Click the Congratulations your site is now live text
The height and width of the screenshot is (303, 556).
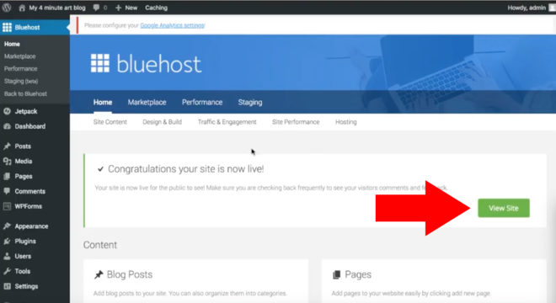[186, 169]
